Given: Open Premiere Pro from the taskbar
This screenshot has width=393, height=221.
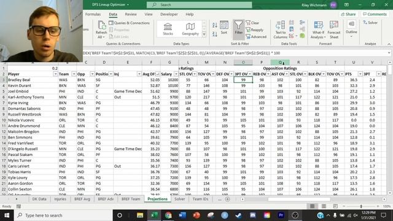Looking at the screenshot, I should pos(281,215).
